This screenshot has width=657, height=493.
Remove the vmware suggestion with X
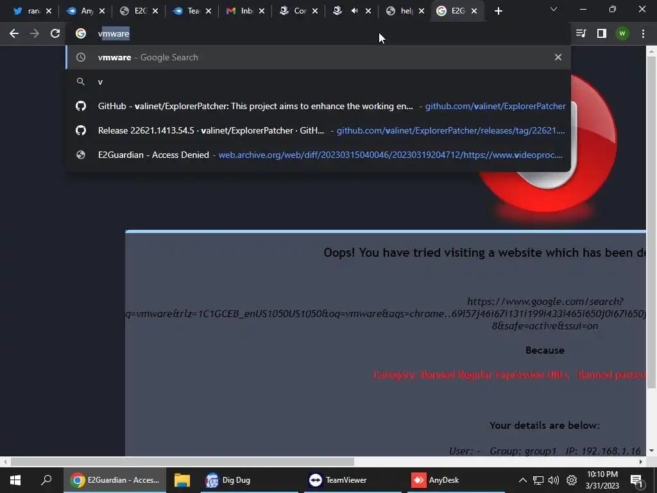pos(558,57)
